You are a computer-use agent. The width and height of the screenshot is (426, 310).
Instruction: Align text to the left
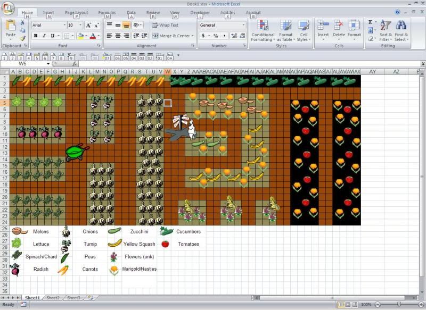tap(109, 36)
